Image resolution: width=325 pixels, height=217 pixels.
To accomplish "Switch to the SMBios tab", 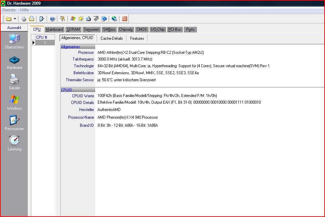I will pos(109,29).
